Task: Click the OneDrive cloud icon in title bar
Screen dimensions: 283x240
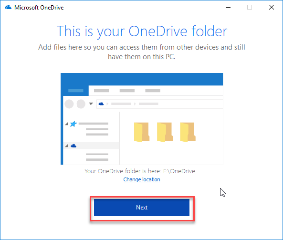Action: pos(8,8)
